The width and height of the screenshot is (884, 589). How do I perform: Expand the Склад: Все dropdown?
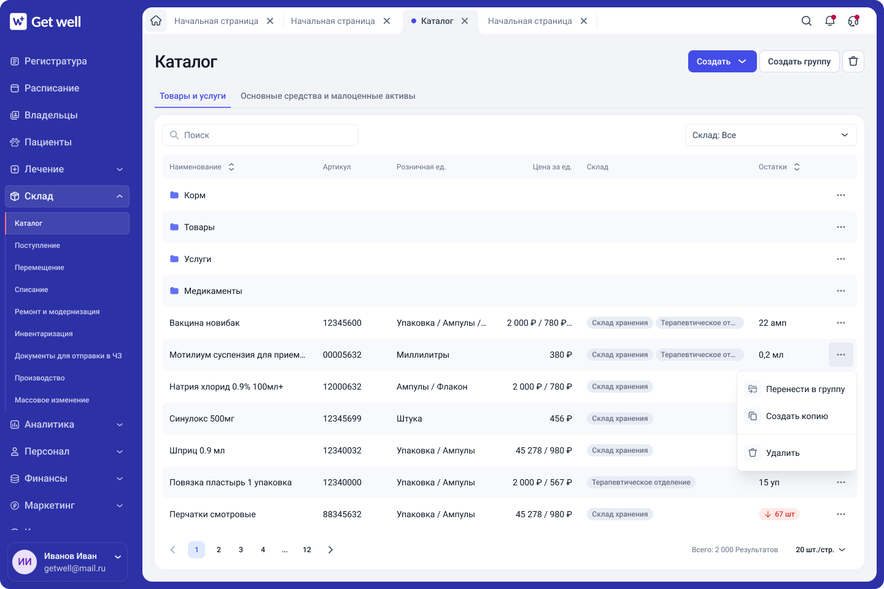(x=771, y=135)
